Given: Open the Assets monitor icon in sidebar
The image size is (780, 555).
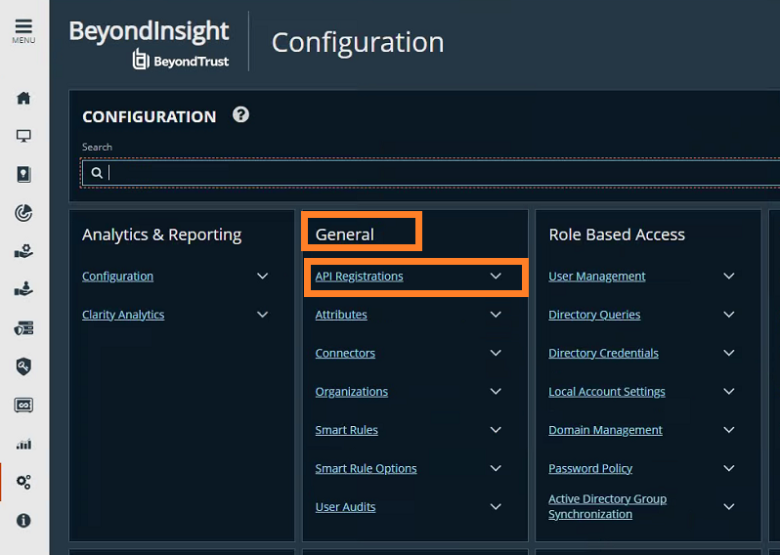Looking at the screenshot, I should [x=23, y=136].
